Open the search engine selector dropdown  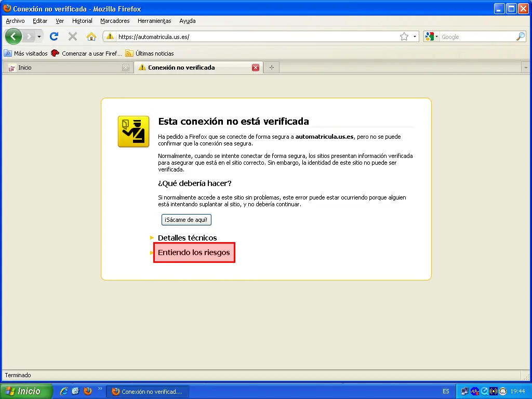[x=432, y=37]
